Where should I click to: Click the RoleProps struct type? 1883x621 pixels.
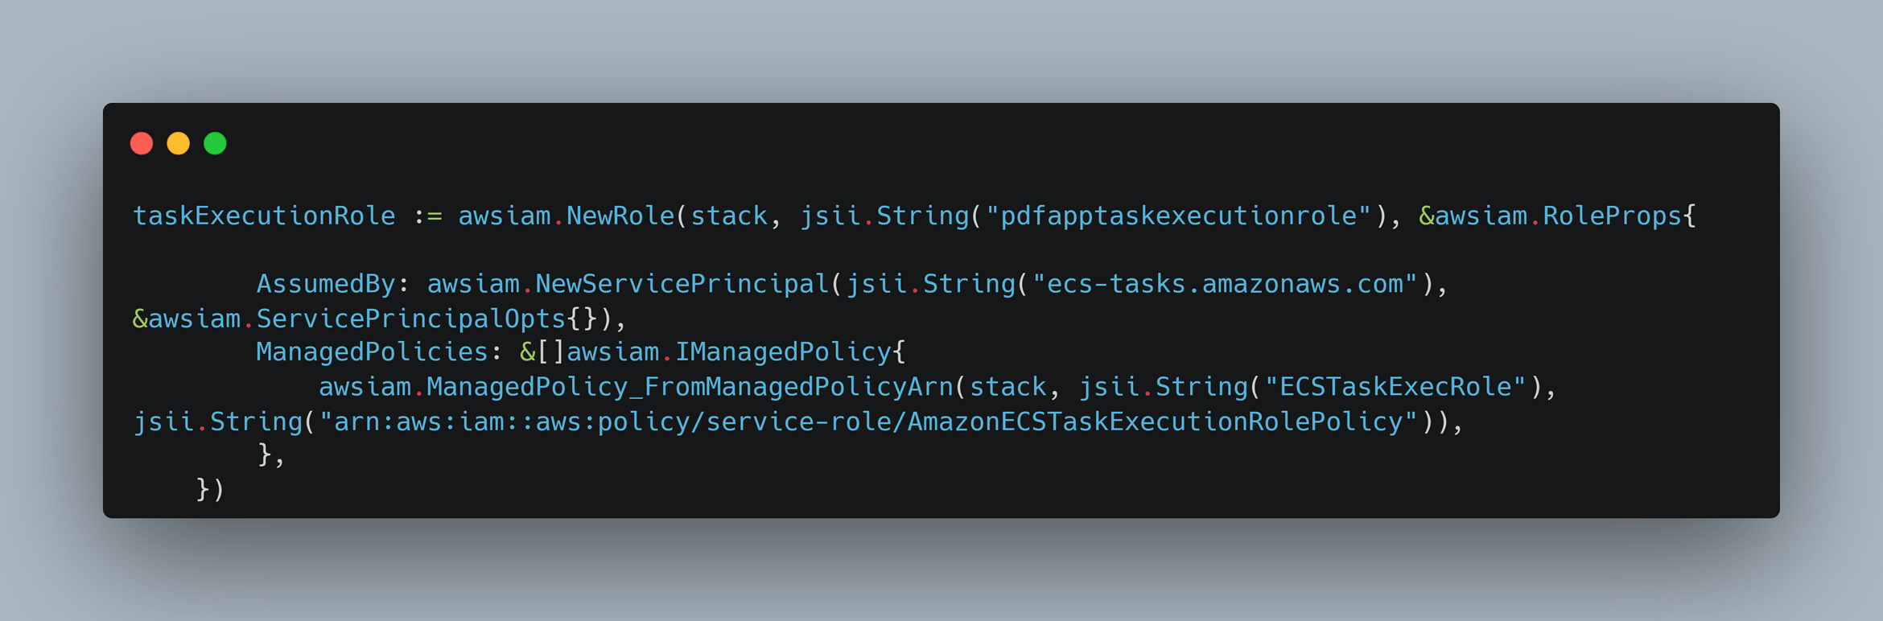pyautogui.click(x=1612, y=216)
